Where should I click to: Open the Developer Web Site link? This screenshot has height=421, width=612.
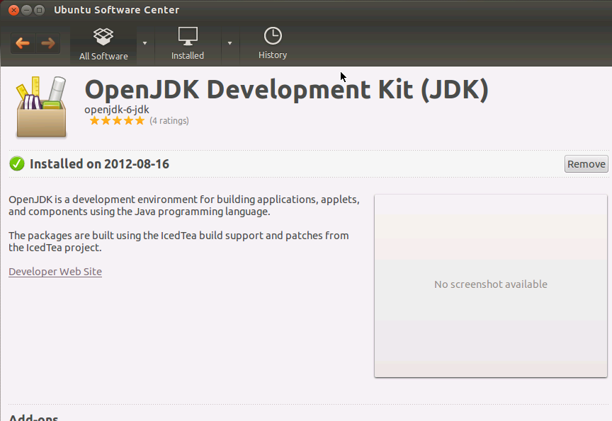(55, 272)
